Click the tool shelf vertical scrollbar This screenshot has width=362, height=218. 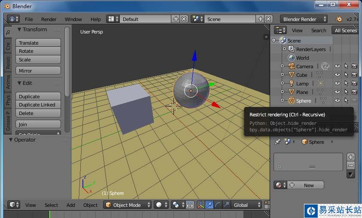(x=67, y=62)
